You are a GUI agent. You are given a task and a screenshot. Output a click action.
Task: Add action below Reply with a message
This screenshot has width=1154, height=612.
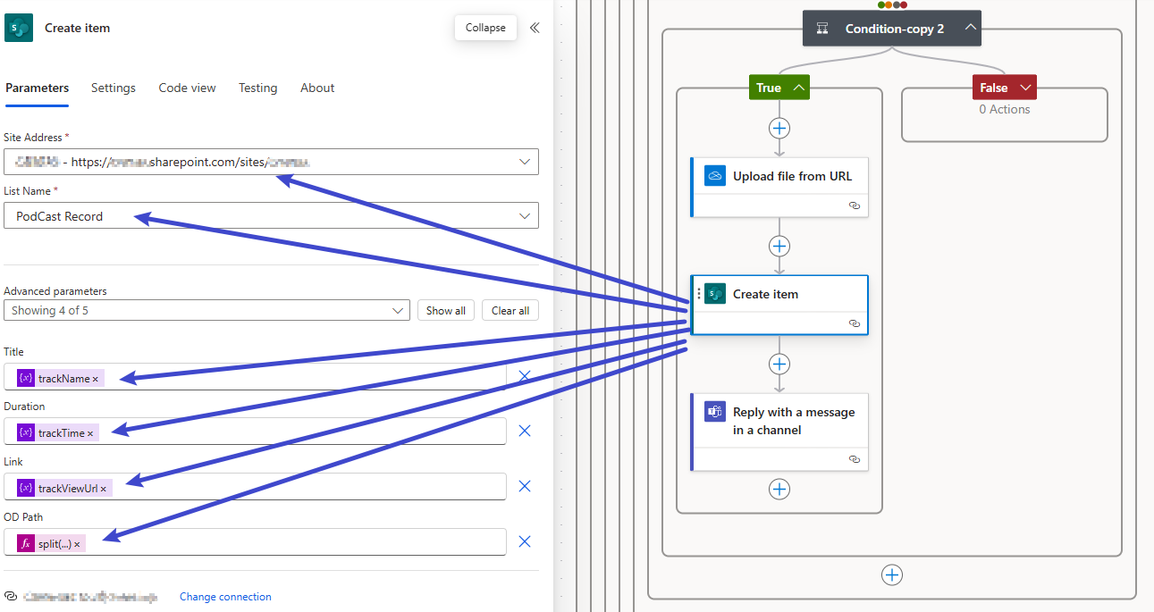coord(779,489)
